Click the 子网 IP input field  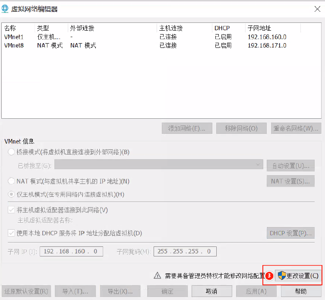pos(71,251)
